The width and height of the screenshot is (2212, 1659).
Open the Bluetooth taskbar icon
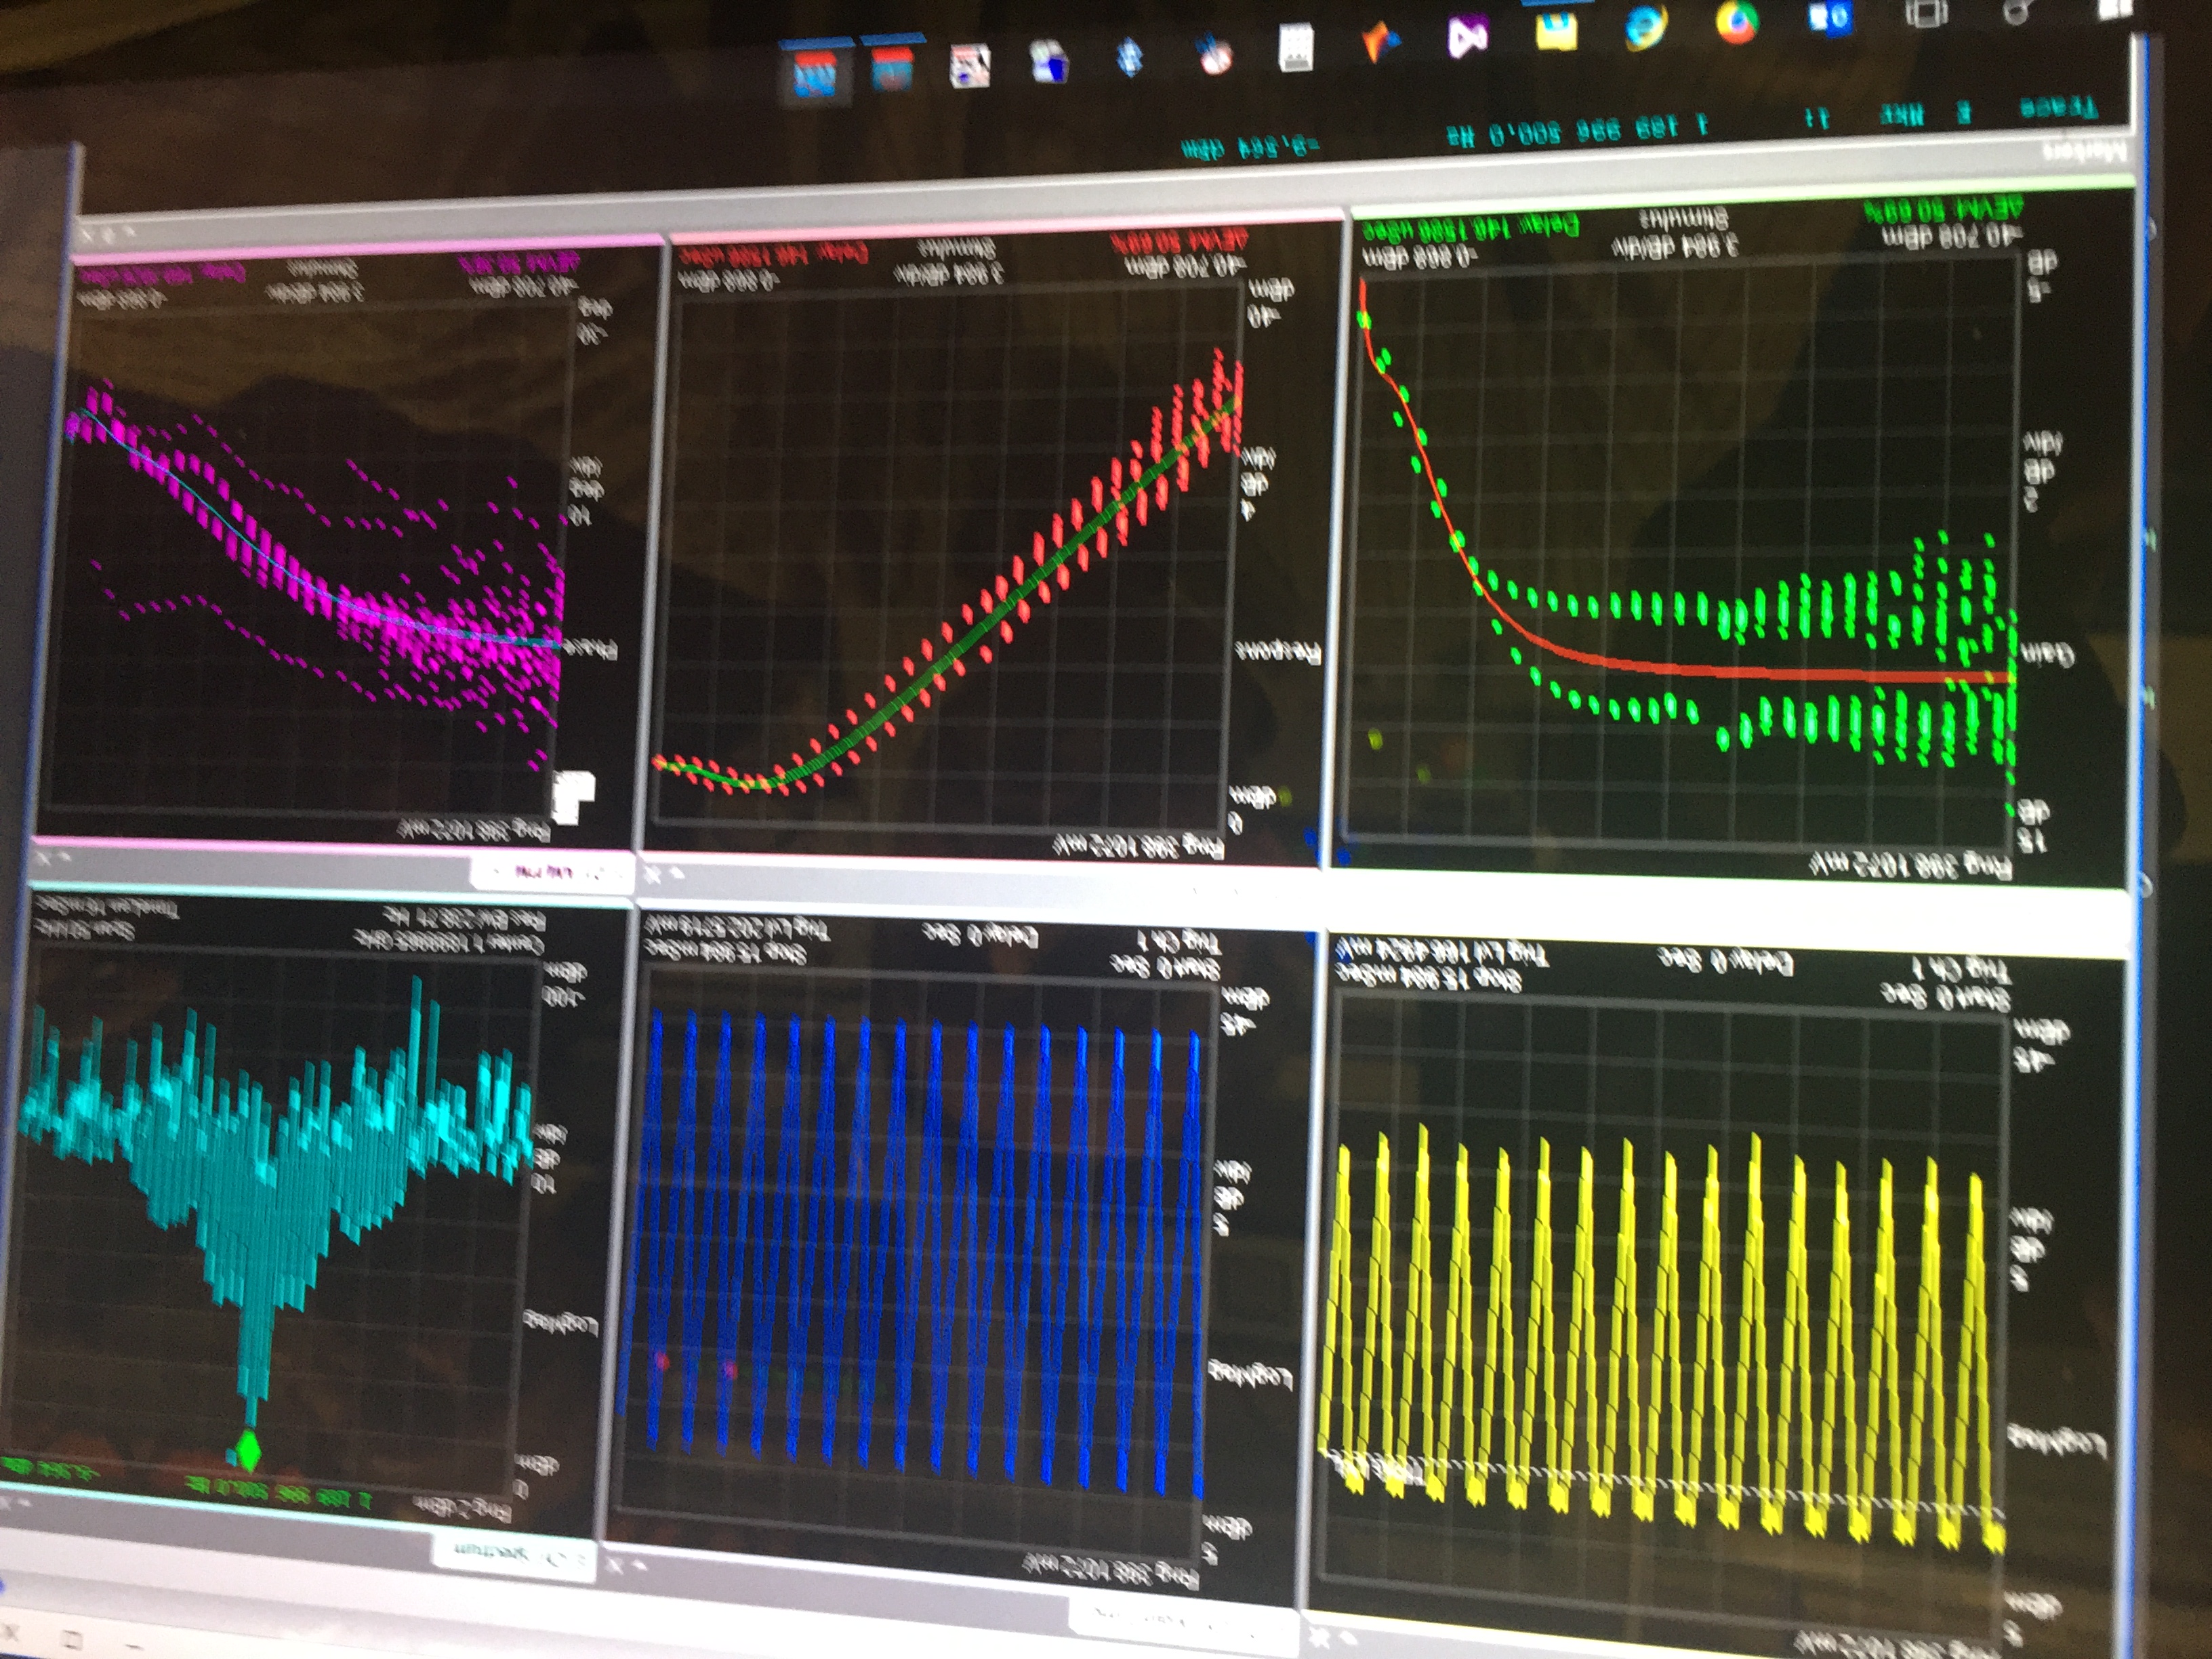click(x=1131, y=57)
